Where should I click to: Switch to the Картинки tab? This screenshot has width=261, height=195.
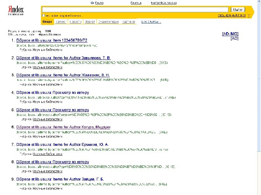click(x=128, y=22)
